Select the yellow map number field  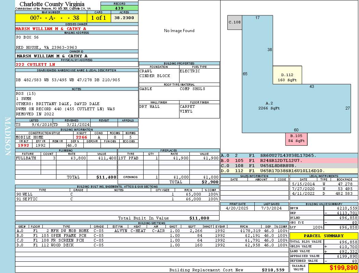[51, 18]
